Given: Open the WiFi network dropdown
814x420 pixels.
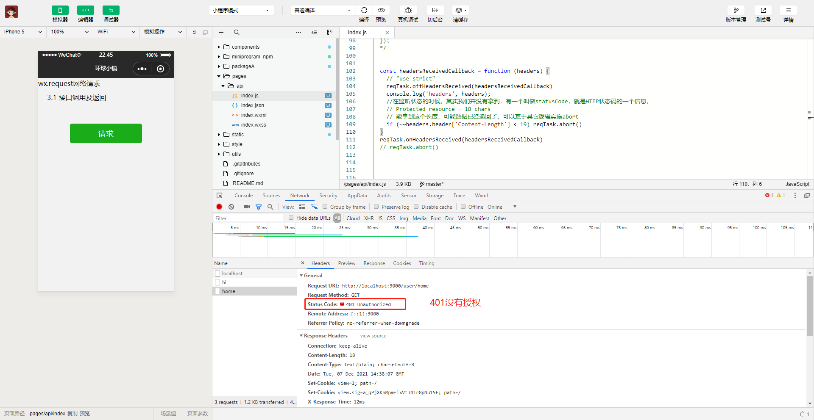Looking at the screenshot, I should pyautogui.click(x=116, y=32).
